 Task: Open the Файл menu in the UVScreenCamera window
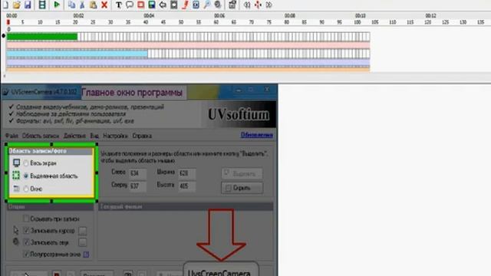pos(12,136)
